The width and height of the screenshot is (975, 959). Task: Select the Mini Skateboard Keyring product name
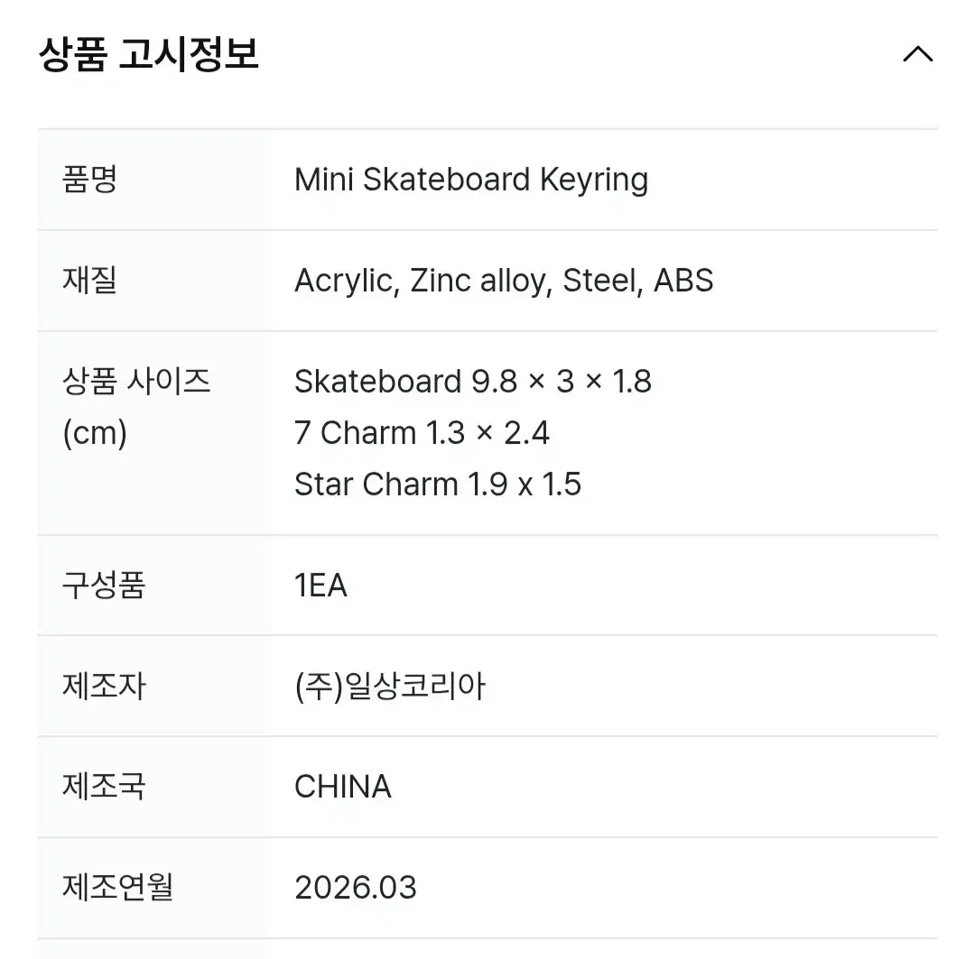[x=471, y=180]
